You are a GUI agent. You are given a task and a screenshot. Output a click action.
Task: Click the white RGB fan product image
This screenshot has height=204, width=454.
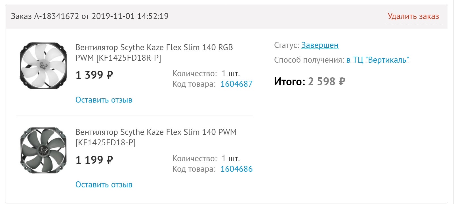pos(43,66)
